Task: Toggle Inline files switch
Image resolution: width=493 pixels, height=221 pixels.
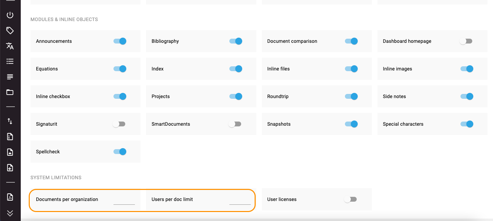Action: point(351,69)
